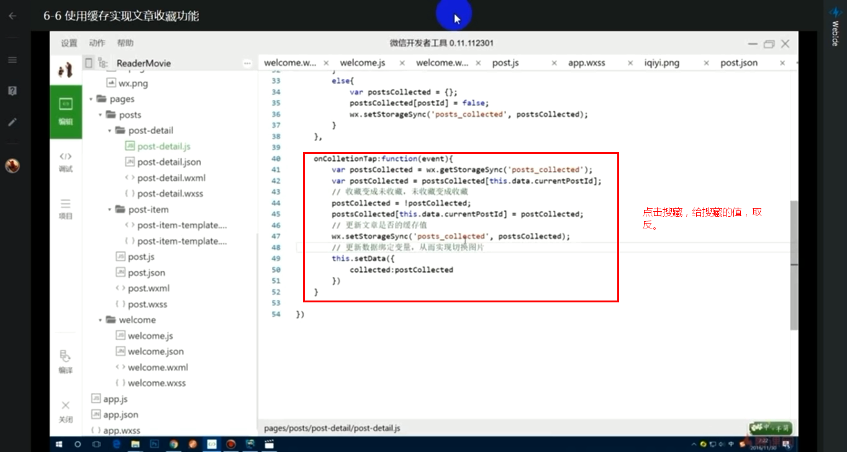Open the 项目 project panel
The image size is (847, 452).
pyautogui.click(x=65, y=209)
